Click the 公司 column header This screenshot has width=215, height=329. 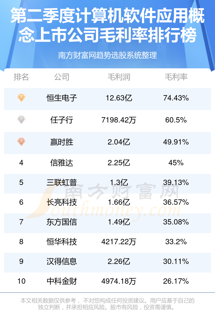62,77
